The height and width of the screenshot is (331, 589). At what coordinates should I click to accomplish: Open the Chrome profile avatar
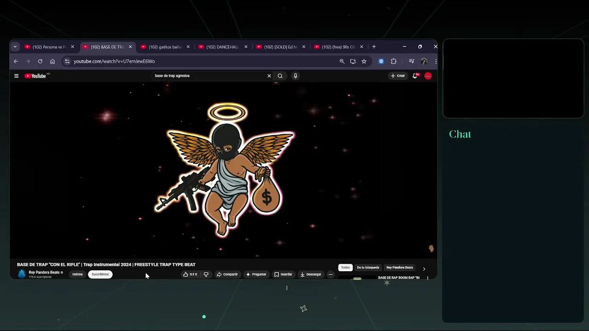tap(424, 61)
